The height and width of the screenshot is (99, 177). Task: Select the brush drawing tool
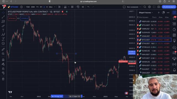coord(3,26)
